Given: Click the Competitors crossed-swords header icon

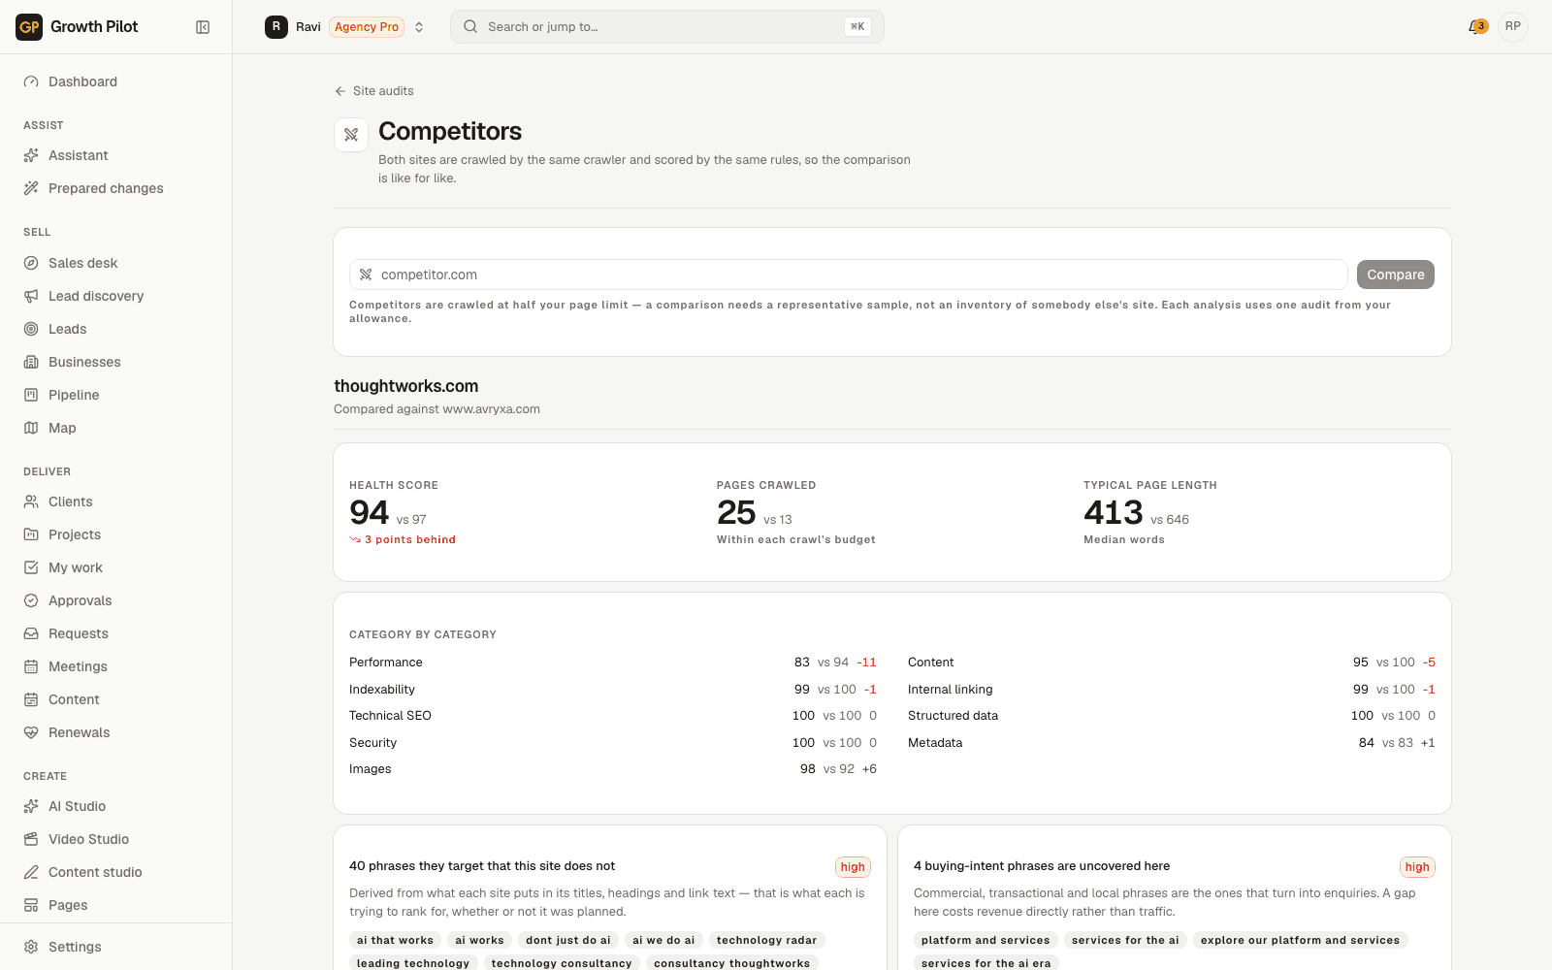Looking at the screenshot, I should point(351,135).
